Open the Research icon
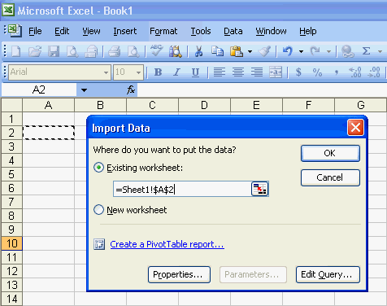The width and height of the screenshot is (387, 306). pos(176,51)
